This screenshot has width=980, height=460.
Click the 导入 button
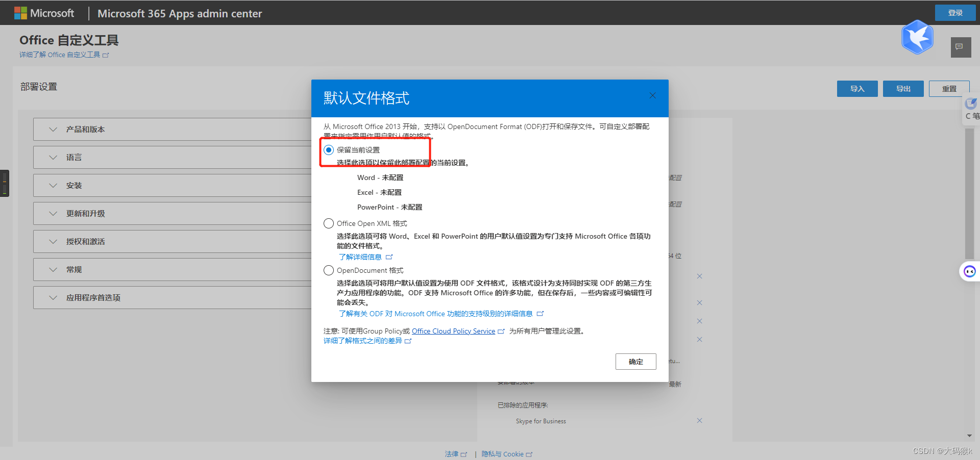pyautogui.click(x=857, y=89)
